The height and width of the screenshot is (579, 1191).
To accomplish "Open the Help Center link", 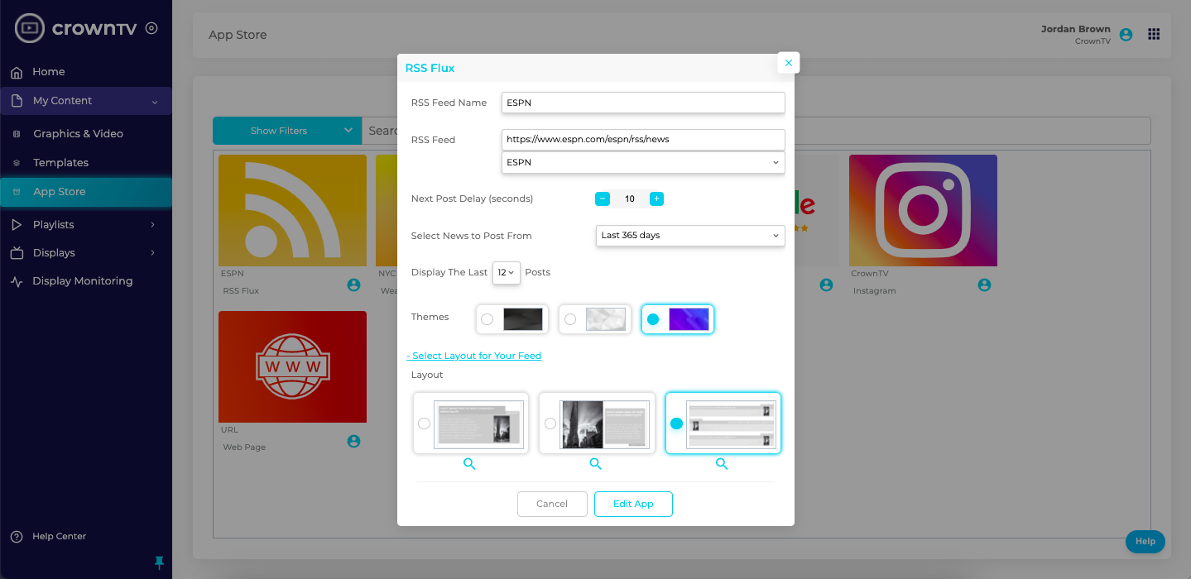I will pos(59,536).
